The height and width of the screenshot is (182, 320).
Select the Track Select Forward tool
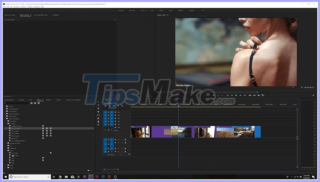(x=98, y=105)
